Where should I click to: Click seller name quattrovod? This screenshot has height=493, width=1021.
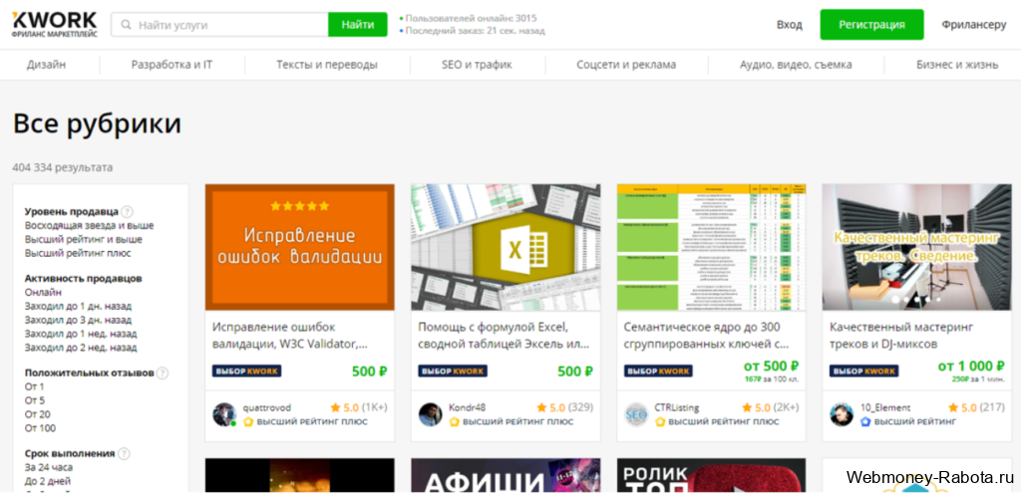point(267,407)
